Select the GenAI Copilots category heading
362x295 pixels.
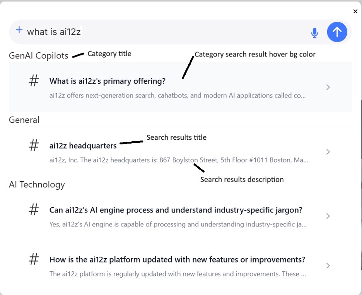[39, 56]
